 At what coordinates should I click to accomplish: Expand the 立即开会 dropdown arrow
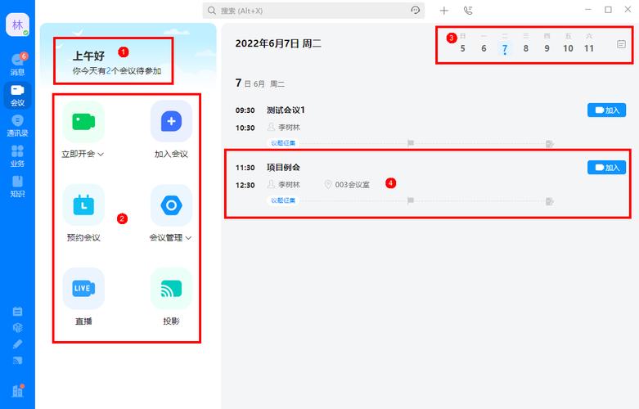pyautogui.click(x=101, y=154)
